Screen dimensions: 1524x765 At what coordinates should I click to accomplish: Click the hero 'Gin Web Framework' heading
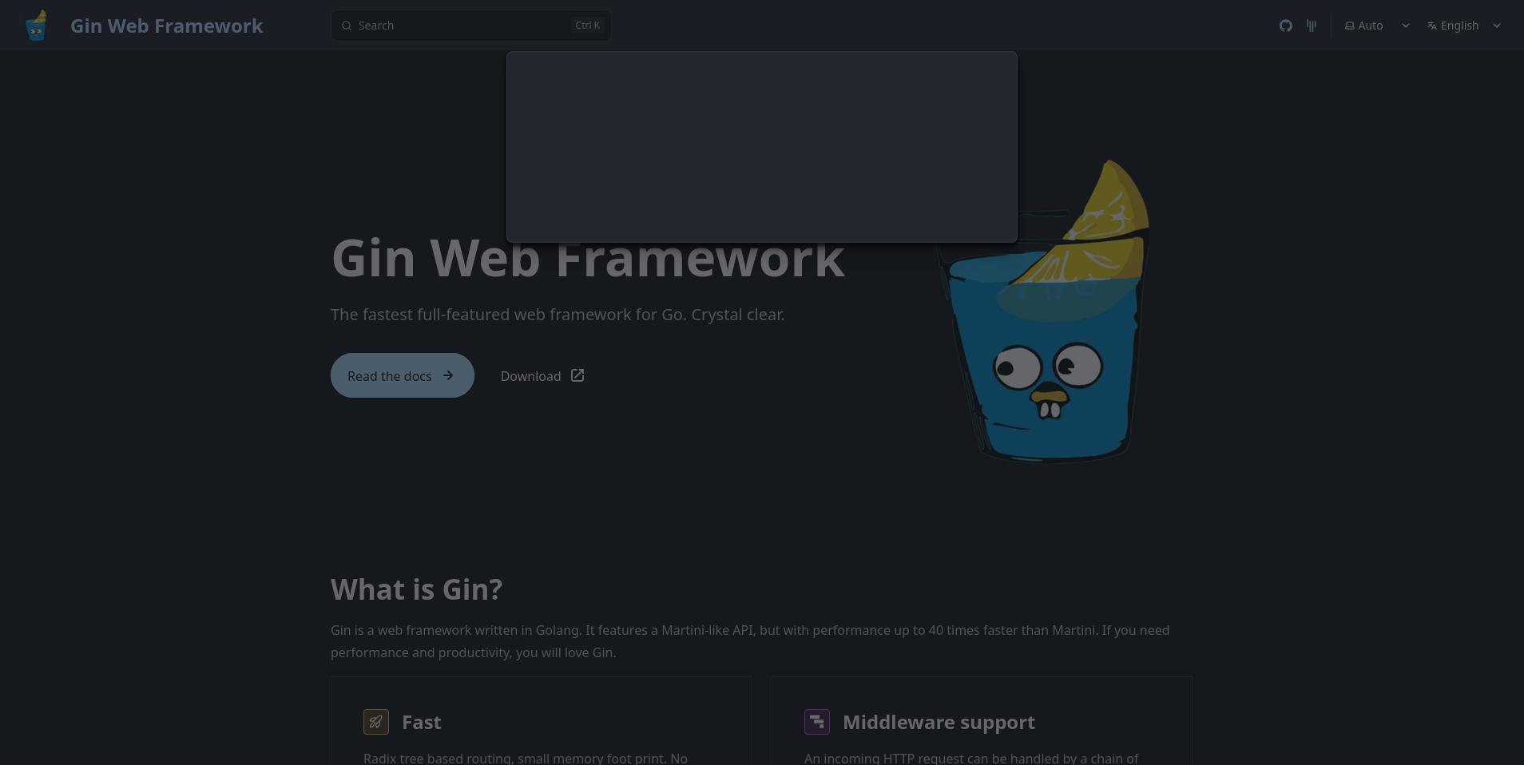coord(588,259)
